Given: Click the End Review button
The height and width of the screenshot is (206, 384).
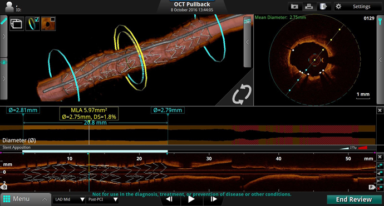Looking at the screenshot, I should coord(354,199).
